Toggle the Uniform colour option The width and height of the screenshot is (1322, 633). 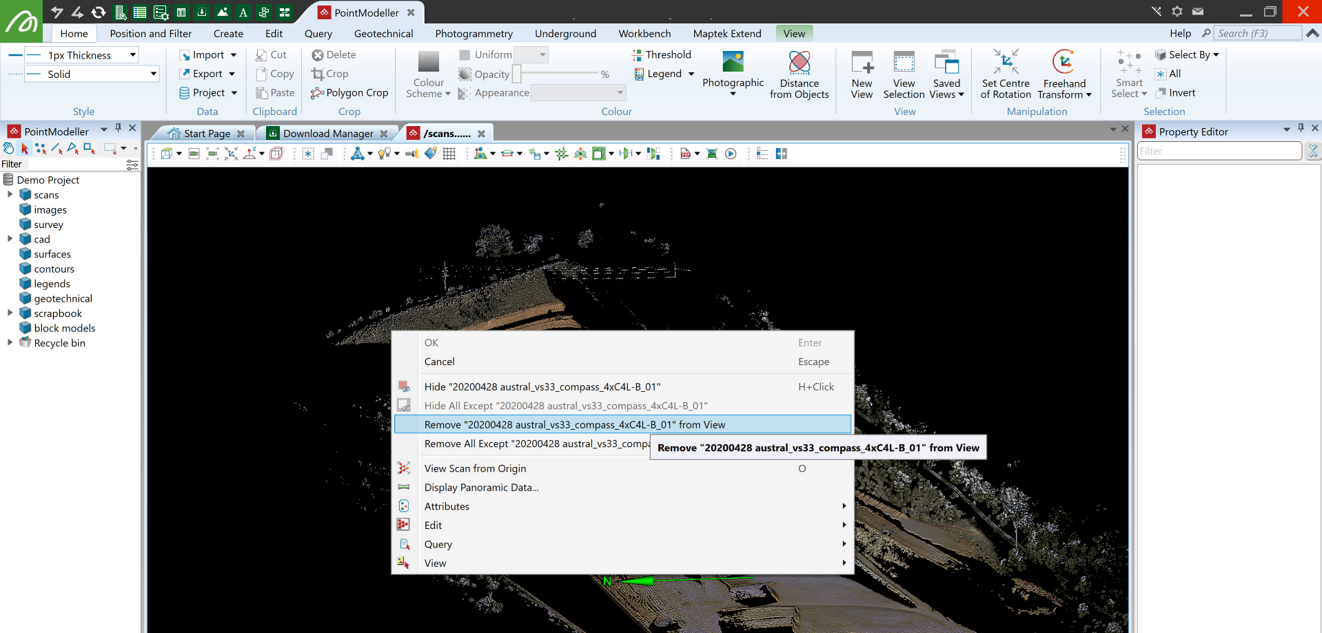click(486, 55)
